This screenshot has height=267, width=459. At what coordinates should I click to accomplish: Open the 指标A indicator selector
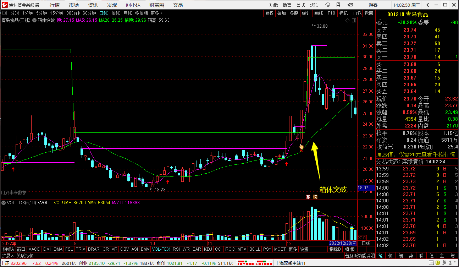pyautogui.click(x=8, y=249)
